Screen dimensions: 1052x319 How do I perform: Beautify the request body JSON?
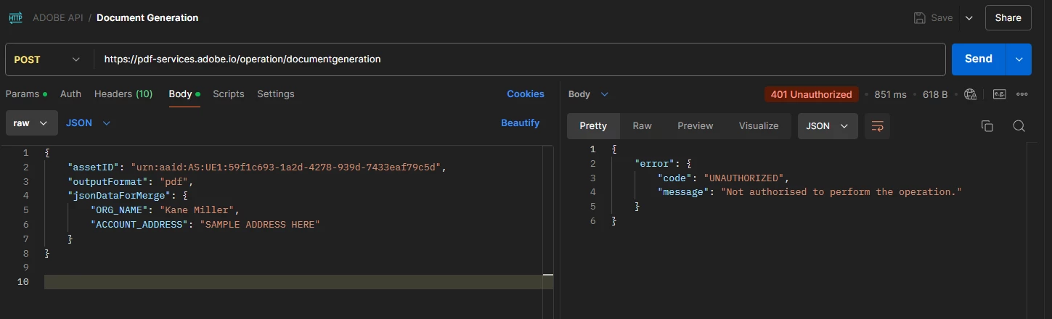click(521, 123)
